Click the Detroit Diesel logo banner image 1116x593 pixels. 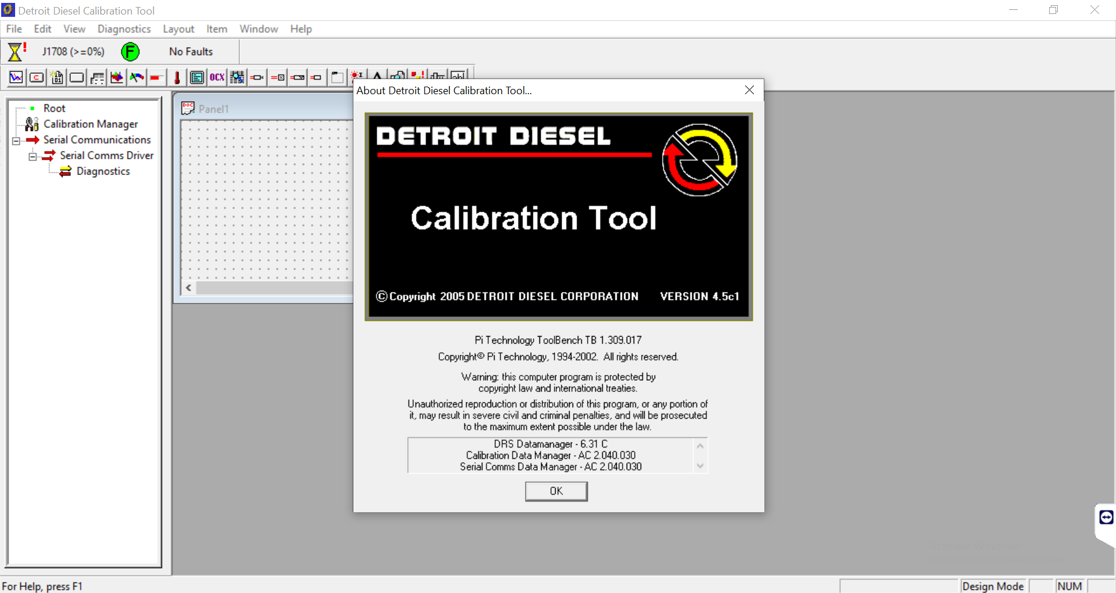pyautogui.click(x=559, y=217)
